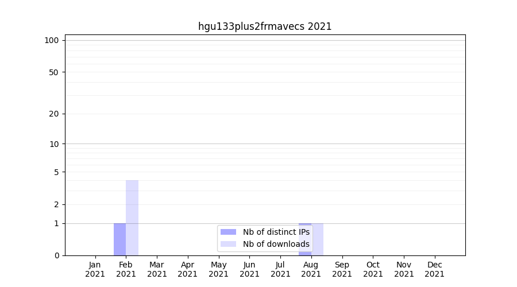Click the Feb 2021 distinct IPs bar
This screenshot has height=287, width=517.
[119, 239]
